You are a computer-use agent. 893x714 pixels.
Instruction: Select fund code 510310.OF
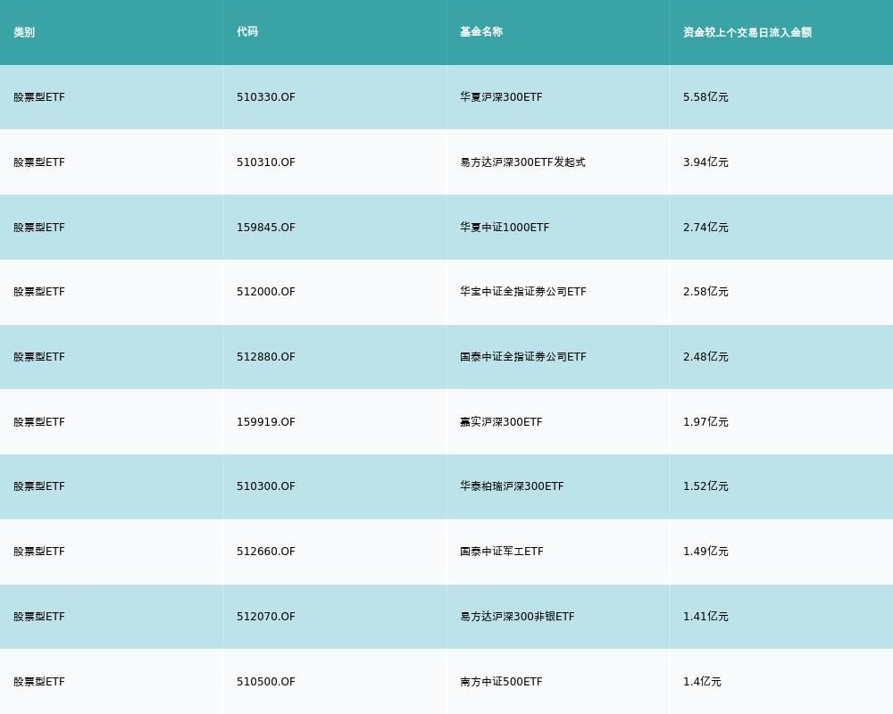(x=266, y=162)
